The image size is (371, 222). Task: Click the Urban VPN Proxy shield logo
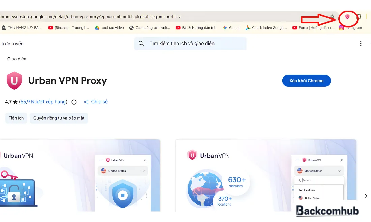coord(14,81)
